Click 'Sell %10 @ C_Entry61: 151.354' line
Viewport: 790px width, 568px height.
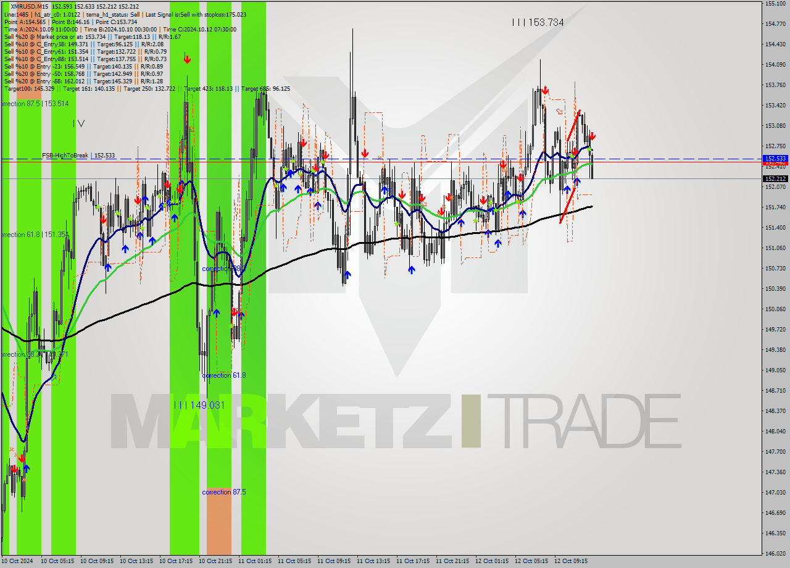(85, 51)
